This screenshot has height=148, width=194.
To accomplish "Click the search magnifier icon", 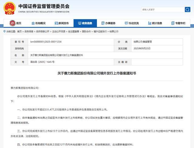I will tap(187, 9).
